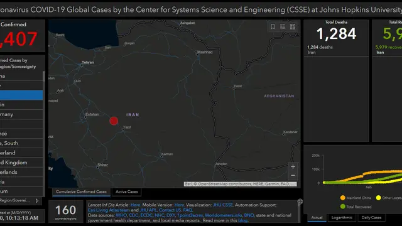The width and height of the screenshot is (402, 226).
Task: Click the Total Recovered green legend dot
Action: pyautogui.click(x=342, y=207)
